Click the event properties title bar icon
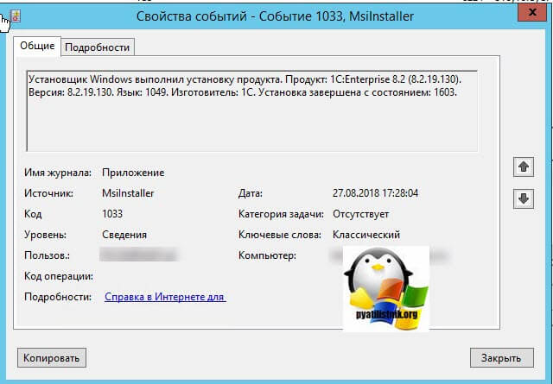 (16, 16)
